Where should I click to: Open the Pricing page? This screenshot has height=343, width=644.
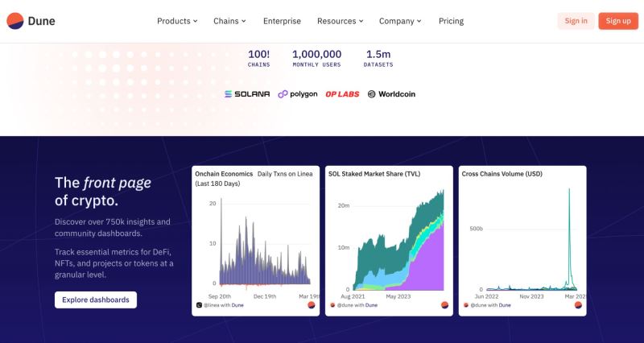point(451,21)
